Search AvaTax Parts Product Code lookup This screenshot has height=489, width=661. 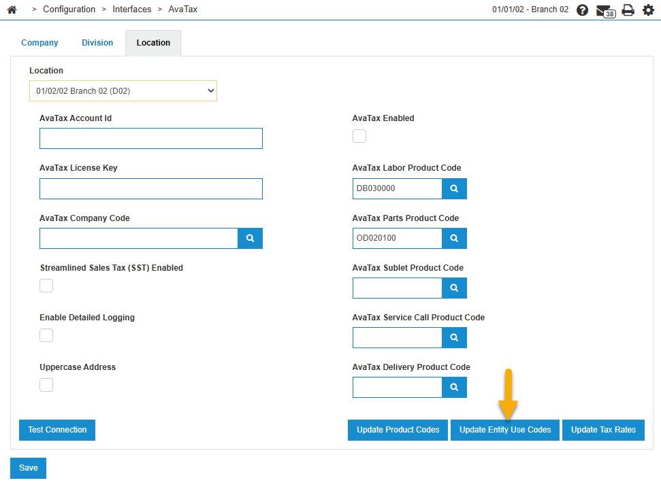(x=454, y=239)
